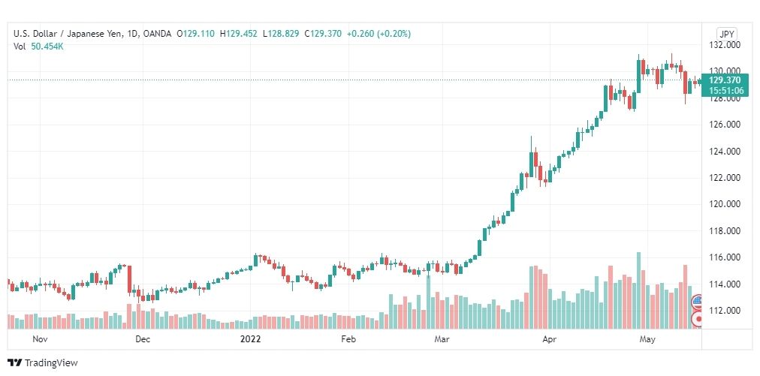Click the Nov label on time axis

click(x=39, y=339)
